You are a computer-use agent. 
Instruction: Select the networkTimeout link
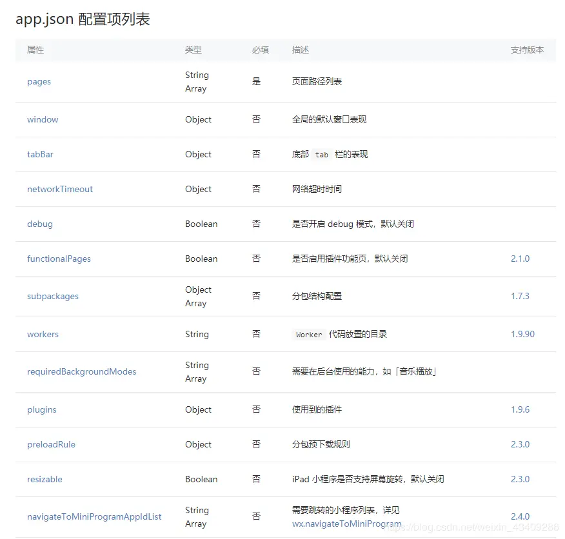tap(59, 189)
